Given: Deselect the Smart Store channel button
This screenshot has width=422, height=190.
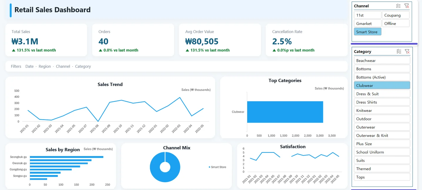Looking at the screenshot, I should pyautogui.click(x=368, y=32).
